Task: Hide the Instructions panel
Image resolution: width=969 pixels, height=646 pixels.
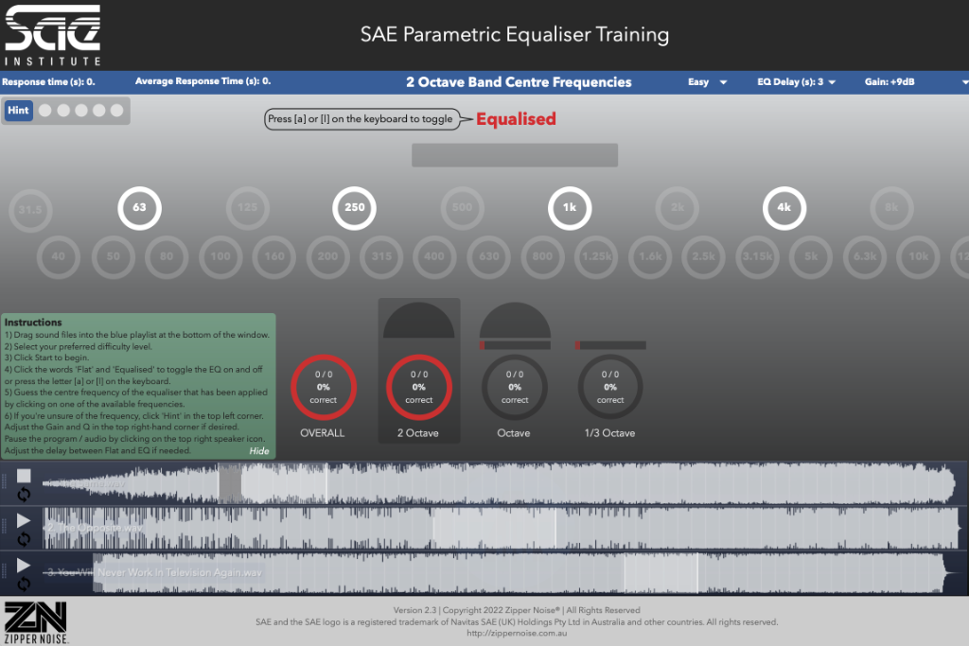Action: pos(259,451)
